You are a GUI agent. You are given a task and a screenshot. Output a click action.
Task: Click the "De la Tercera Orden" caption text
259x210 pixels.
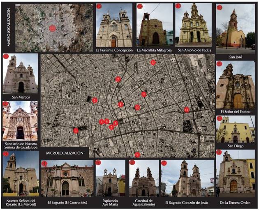coord(235,203)
